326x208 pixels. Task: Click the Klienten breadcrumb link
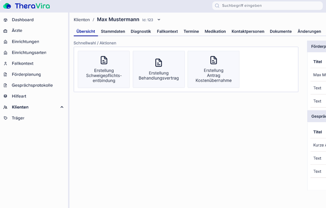pyautogui.click(x=81, y=20)
